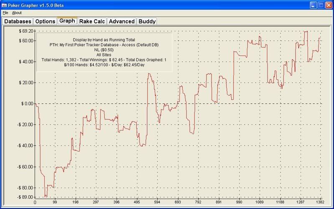Image resolution: width=334 pixels, height=209 pixels.
Task: Switch to the Options tab
Action: [x=45, y=21]
